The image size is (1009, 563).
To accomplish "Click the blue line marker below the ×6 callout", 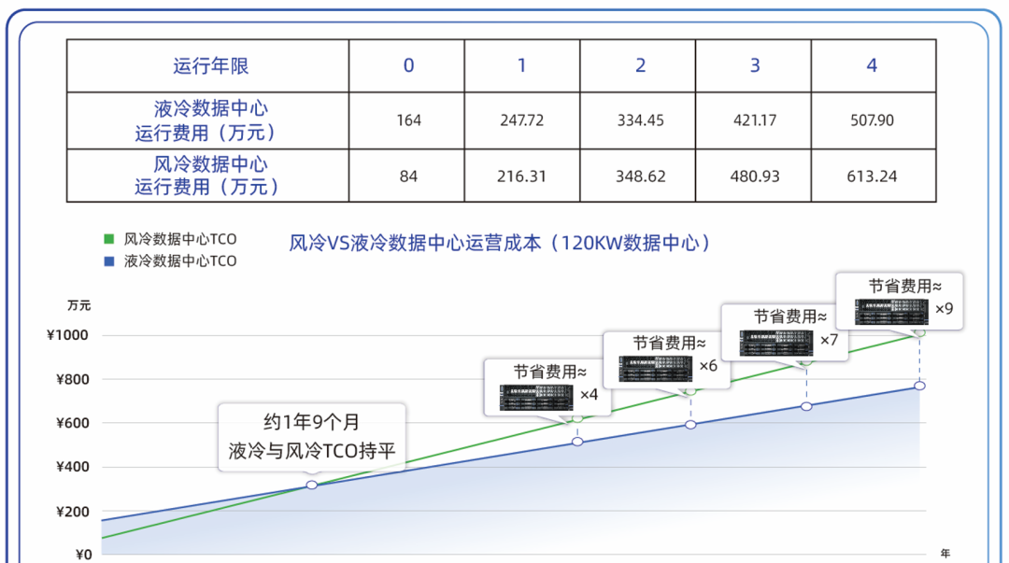I will [x=690, y=425].
